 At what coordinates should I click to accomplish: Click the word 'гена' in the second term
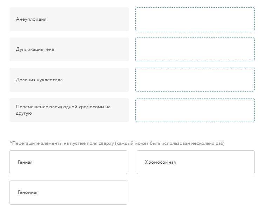point(49,50)
